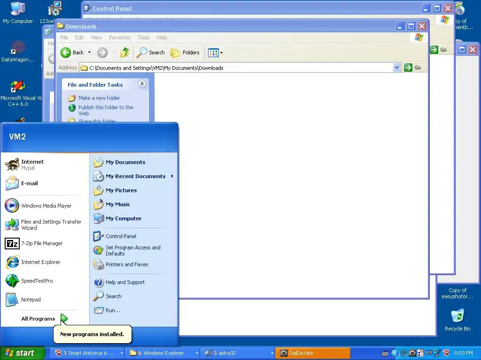Screen dimensions: 481x360
Task: Open File menu in Downloads window
Action: 64,37
